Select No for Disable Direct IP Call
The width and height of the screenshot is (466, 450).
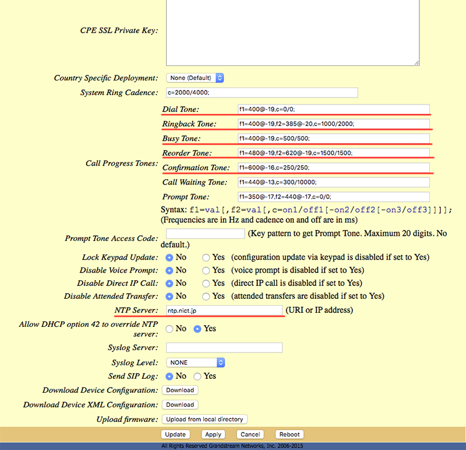169,284
